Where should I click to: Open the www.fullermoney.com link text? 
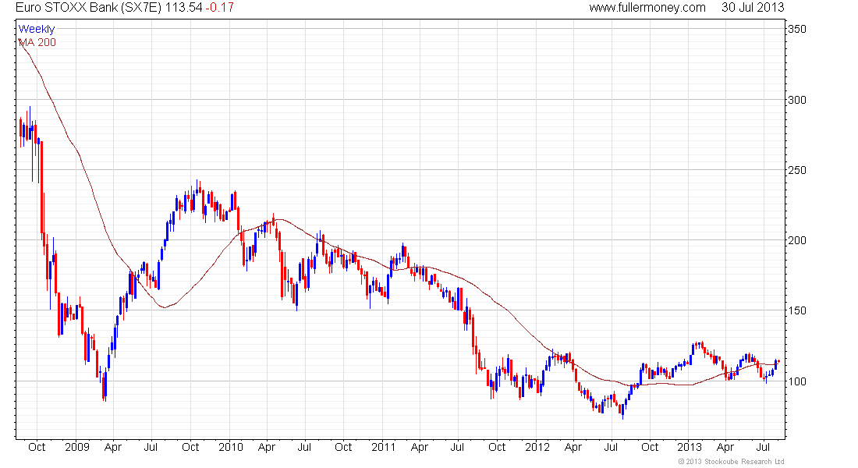click(647, 8)
